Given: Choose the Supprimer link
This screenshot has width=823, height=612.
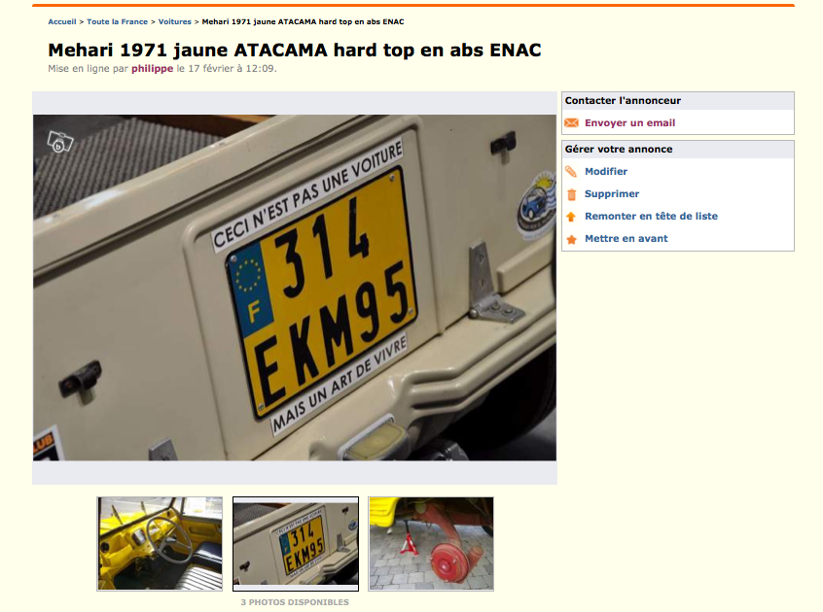Looking at the screenshot, I should (612, 194).
